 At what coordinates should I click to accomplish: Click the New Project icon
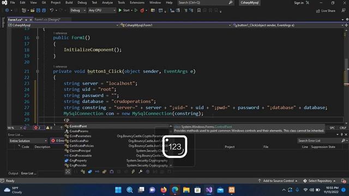[24, 10]
